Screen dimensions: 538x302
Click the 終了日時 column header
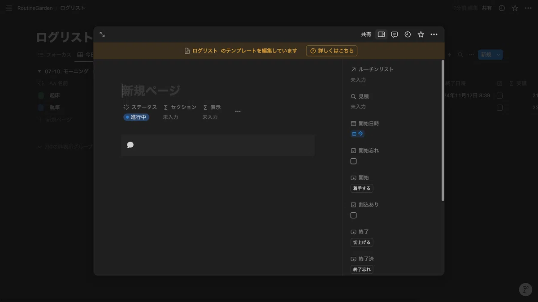click(456, 83)
